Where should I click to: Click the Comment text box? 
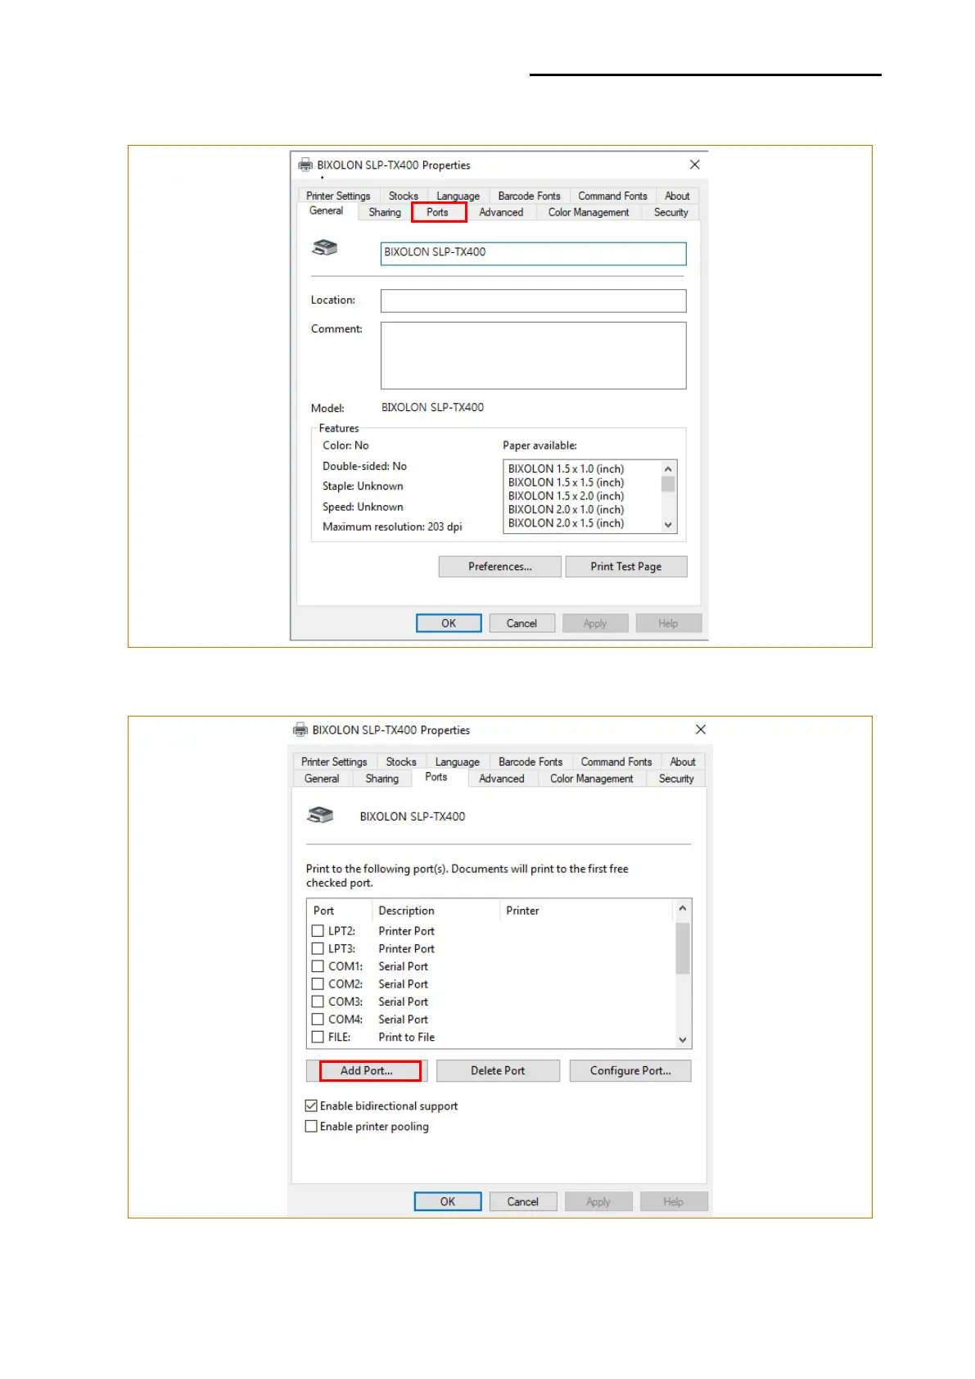[x=533, y=355]
